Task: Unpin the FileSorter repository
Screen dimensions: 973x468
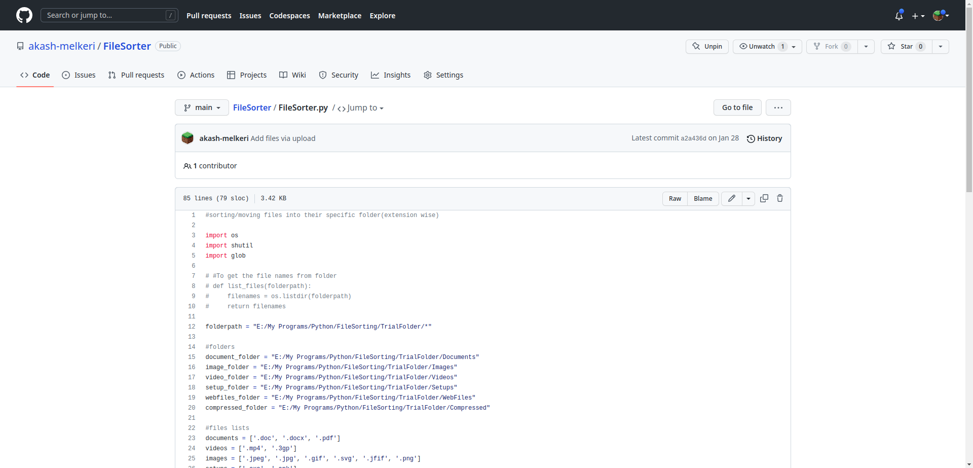Action: (707, 47)
